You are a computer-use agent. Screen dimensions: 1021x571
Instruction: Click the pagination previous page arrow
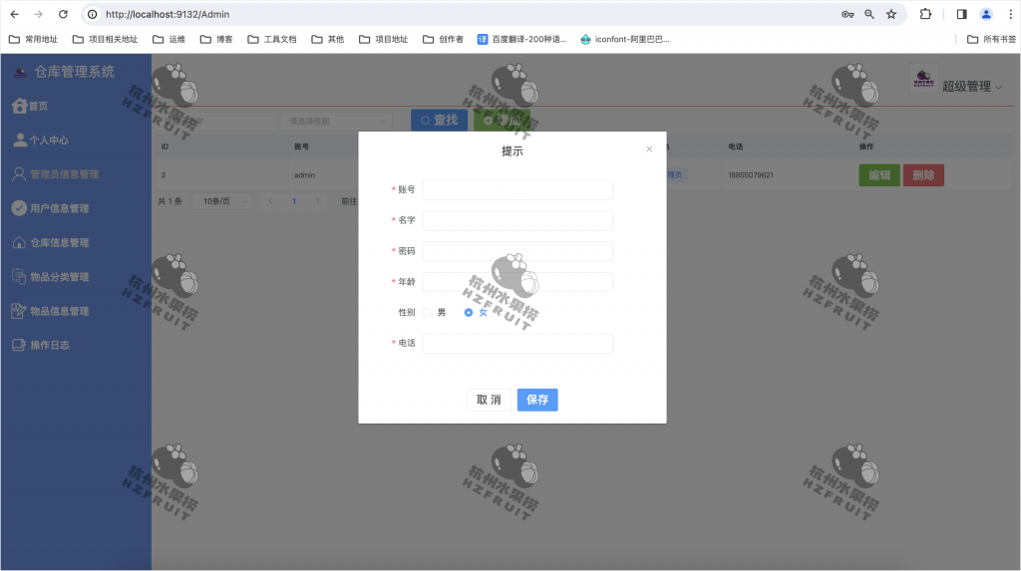(x=271, y=201)
